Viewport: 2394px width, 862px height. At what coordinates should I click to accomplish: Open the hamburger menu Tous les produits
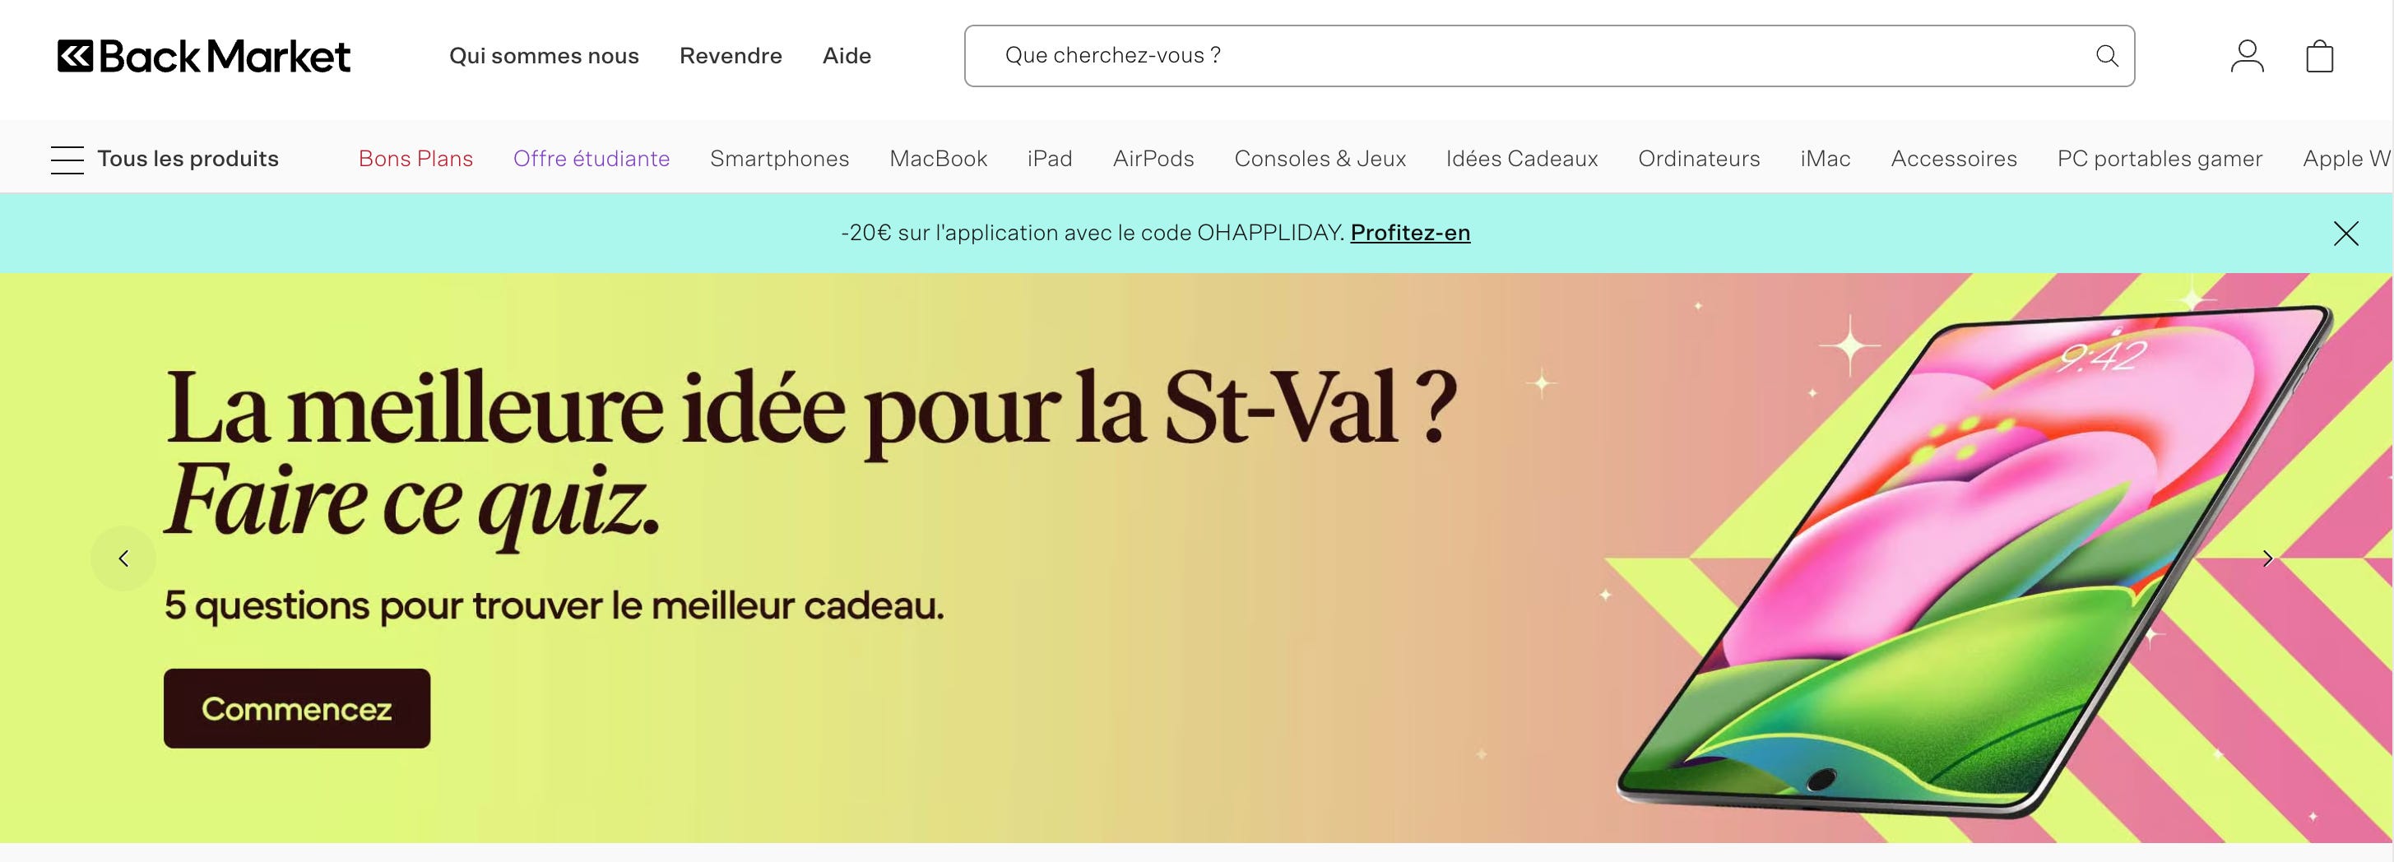pos(165,159)
